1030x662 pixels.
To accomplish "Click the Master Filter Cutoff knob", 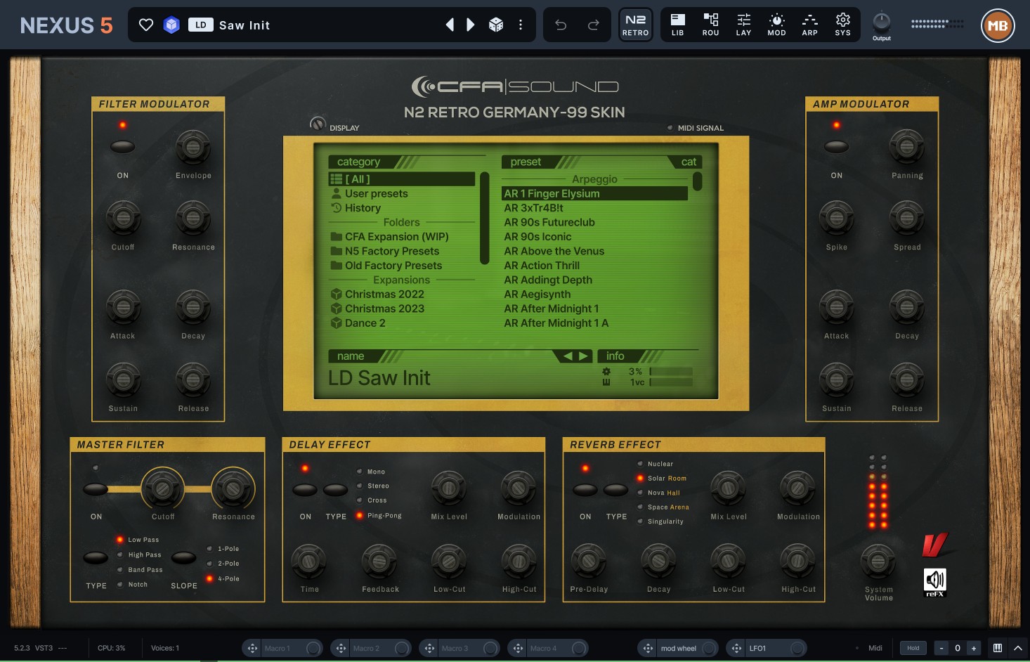I will 163,488.
